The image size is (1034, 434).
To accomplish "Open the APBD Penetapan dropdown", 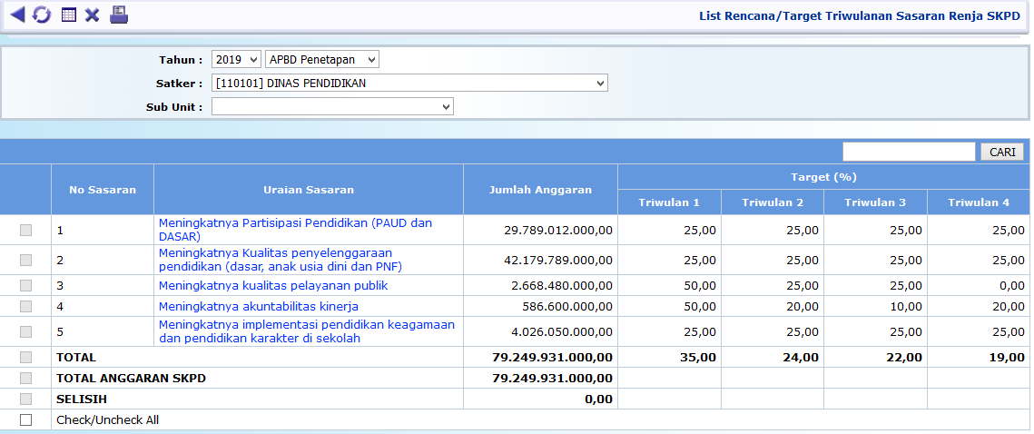I will [x=321, y=59].
